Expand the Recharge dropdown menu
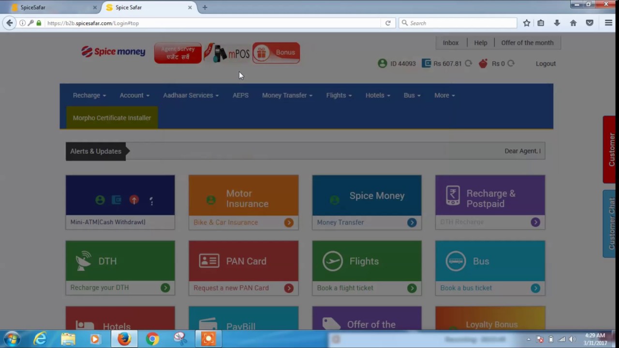This screenshot has height=348, width=619. [x=89, y=95]
